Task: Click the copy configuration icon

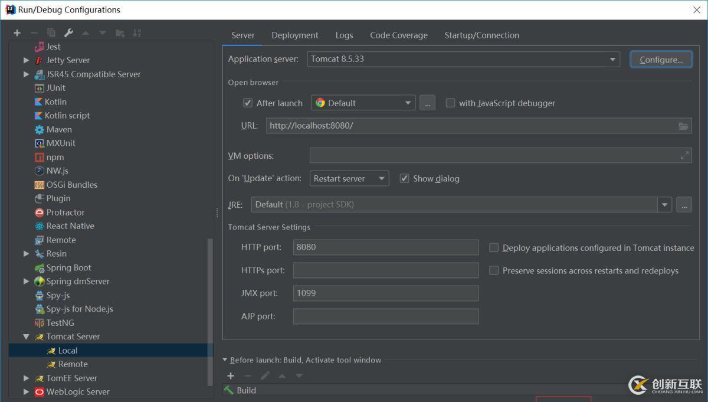Action: 51,33
